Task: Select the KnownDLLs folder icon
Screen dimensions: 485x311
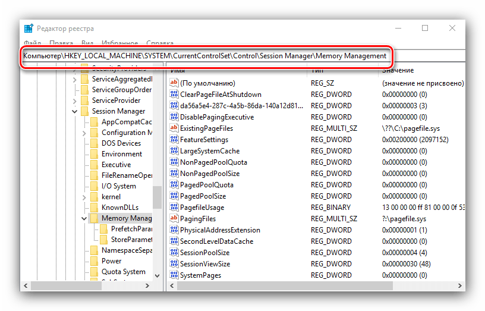Action: [x=94, y=208]
